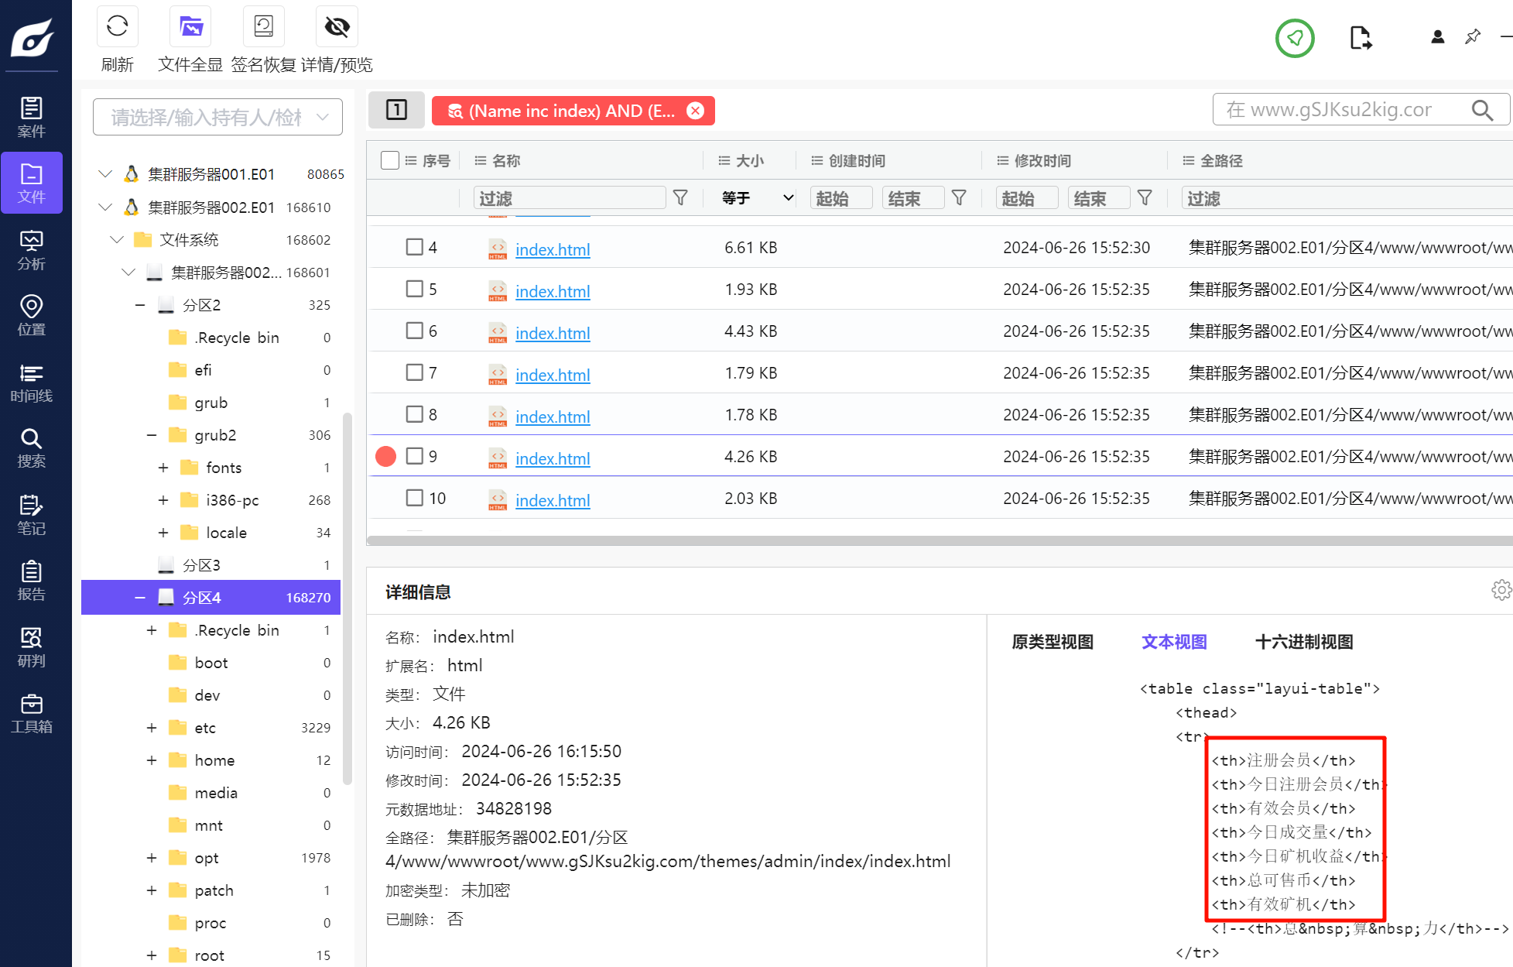This screenshot has width=1513, height=967.
Task: Switch to 十六进制视图 hex view tab
Action: [1303, 642]
